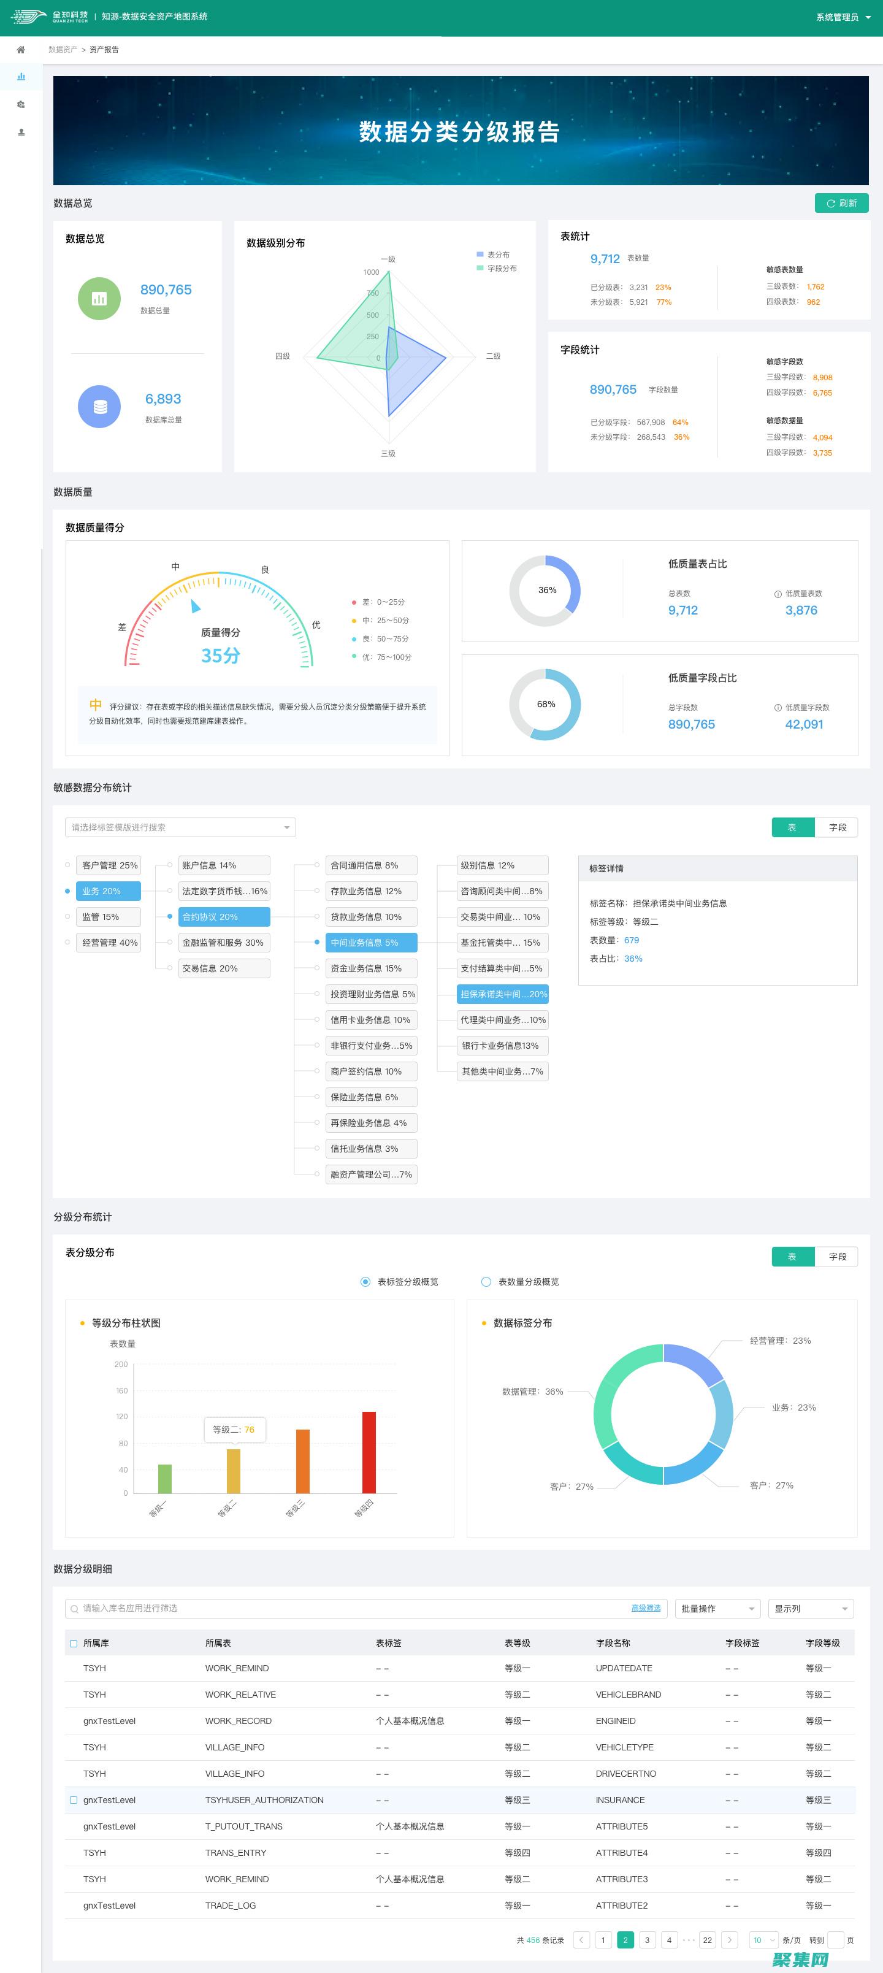
Task: Select the 表标签分级概览 radio button
Action: [x=365, y=1281]
